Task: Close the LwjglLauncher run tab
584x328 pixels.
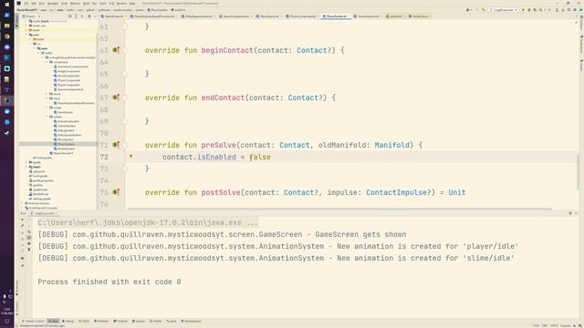Action: coord(57,213)
